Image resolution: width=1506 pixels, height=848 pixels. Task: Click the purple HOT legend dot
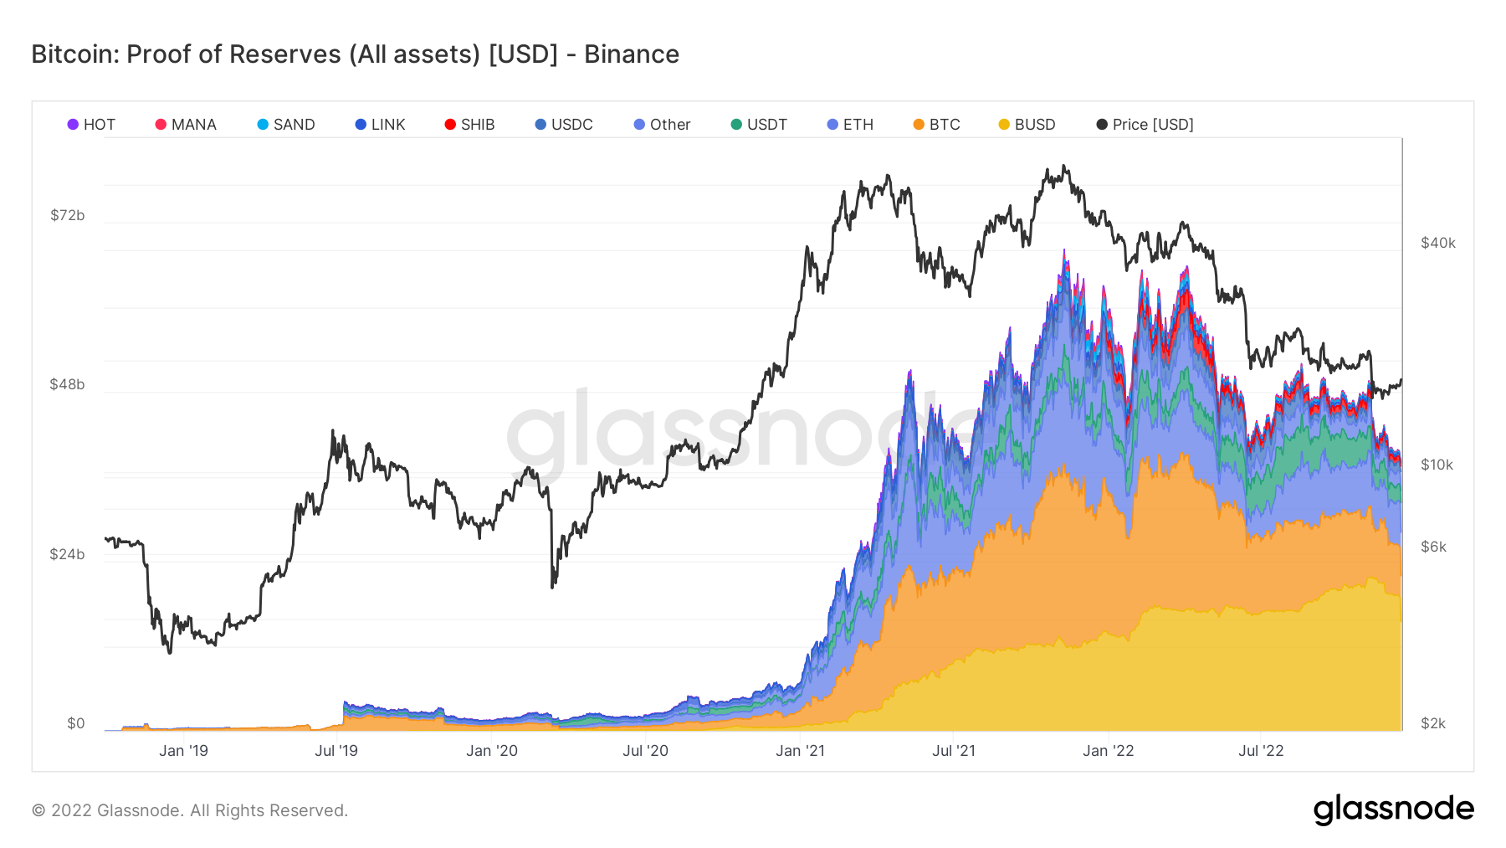click(x=73, y=125)
